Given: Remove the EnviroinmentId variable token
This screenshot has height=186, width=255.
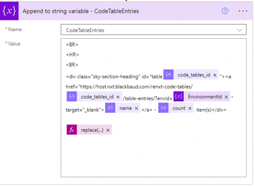Looking at the screenshot, I should [226, 97].
